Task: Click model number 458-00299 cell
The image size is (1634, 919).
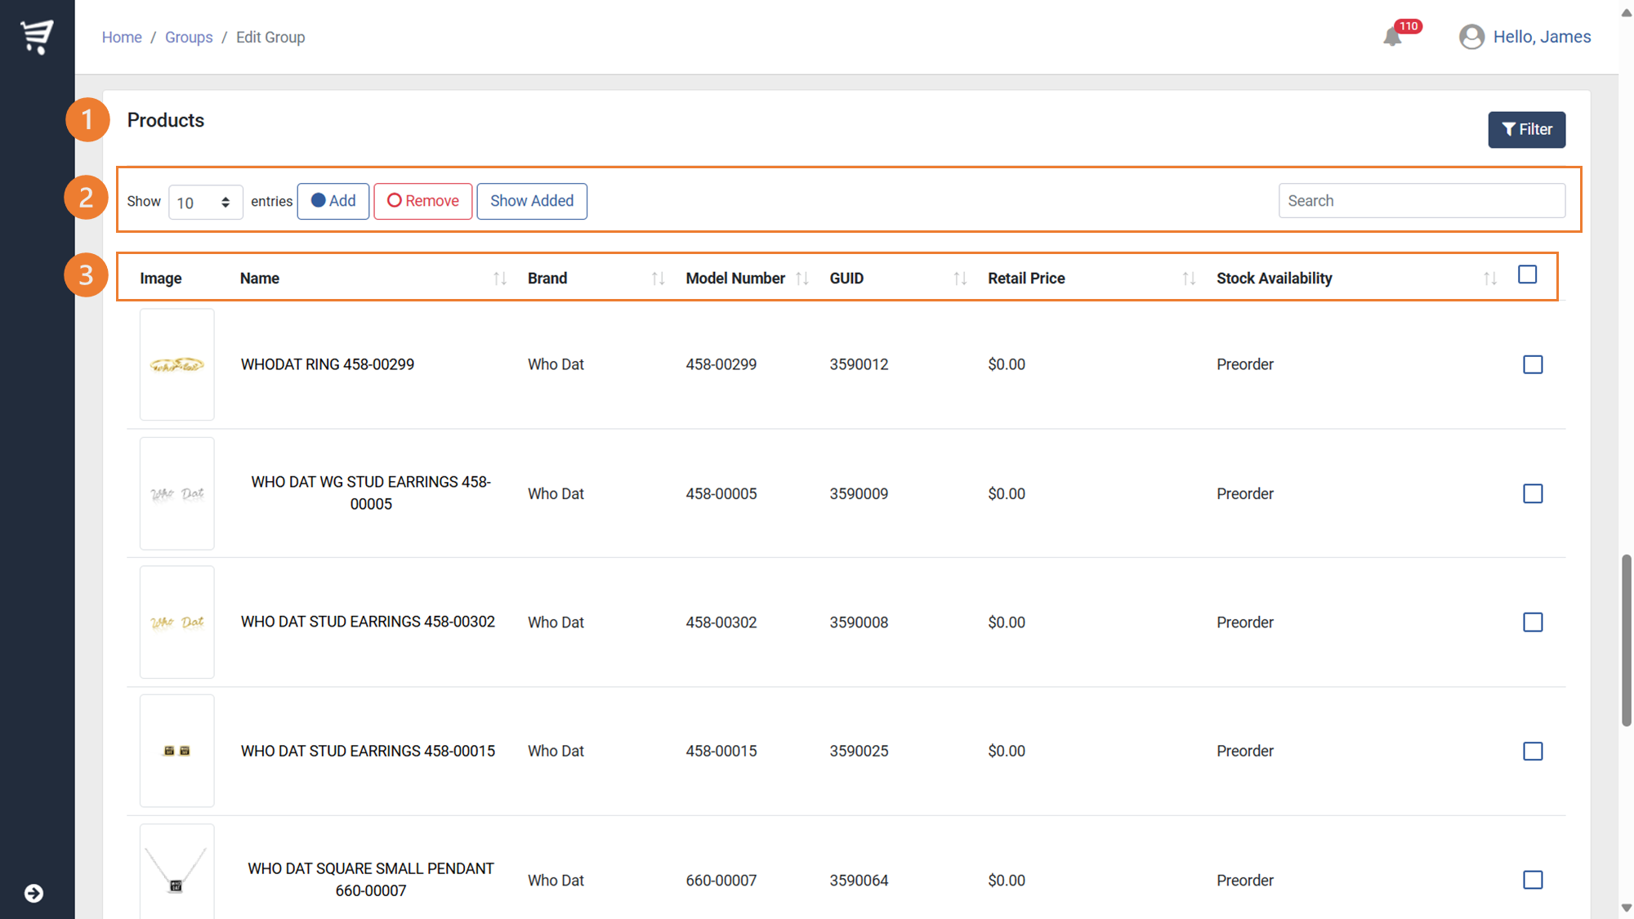Action: pos(721,364)
